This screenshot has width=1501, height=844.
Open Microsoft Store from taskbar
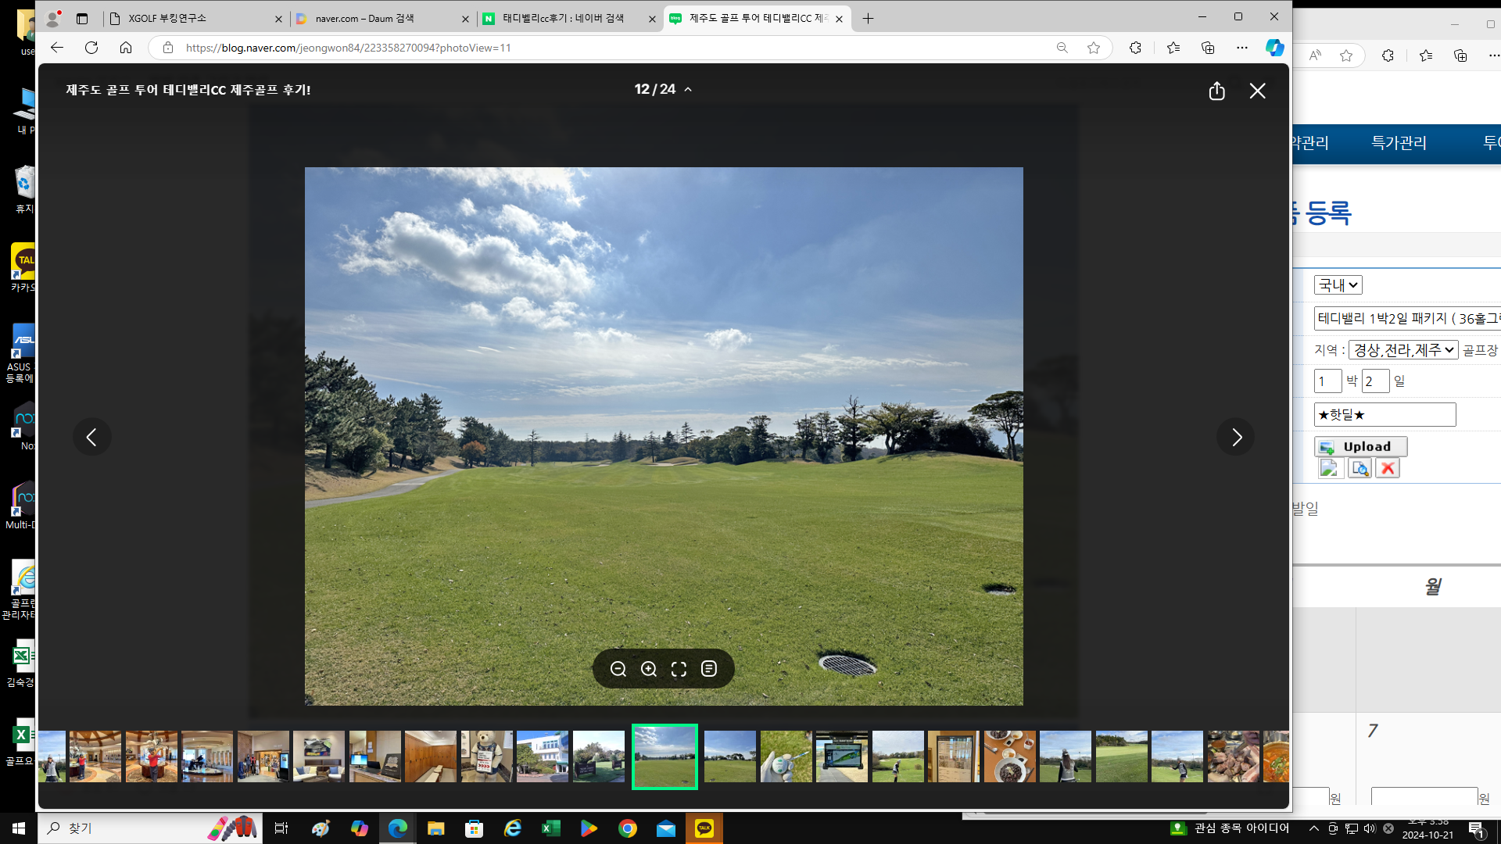click(474, 828)
